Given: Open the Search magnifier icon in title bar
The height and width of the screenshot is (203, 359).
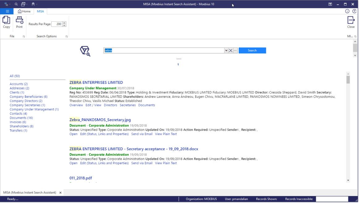Looking at the screenshot, I should [x=16, y=4].
